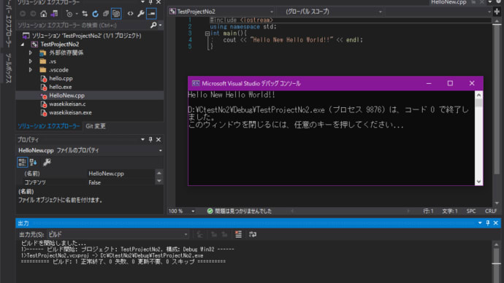Switch to the Git 変更 tab
This screenshot has height=283, width=504.
(x=96, y=126)
